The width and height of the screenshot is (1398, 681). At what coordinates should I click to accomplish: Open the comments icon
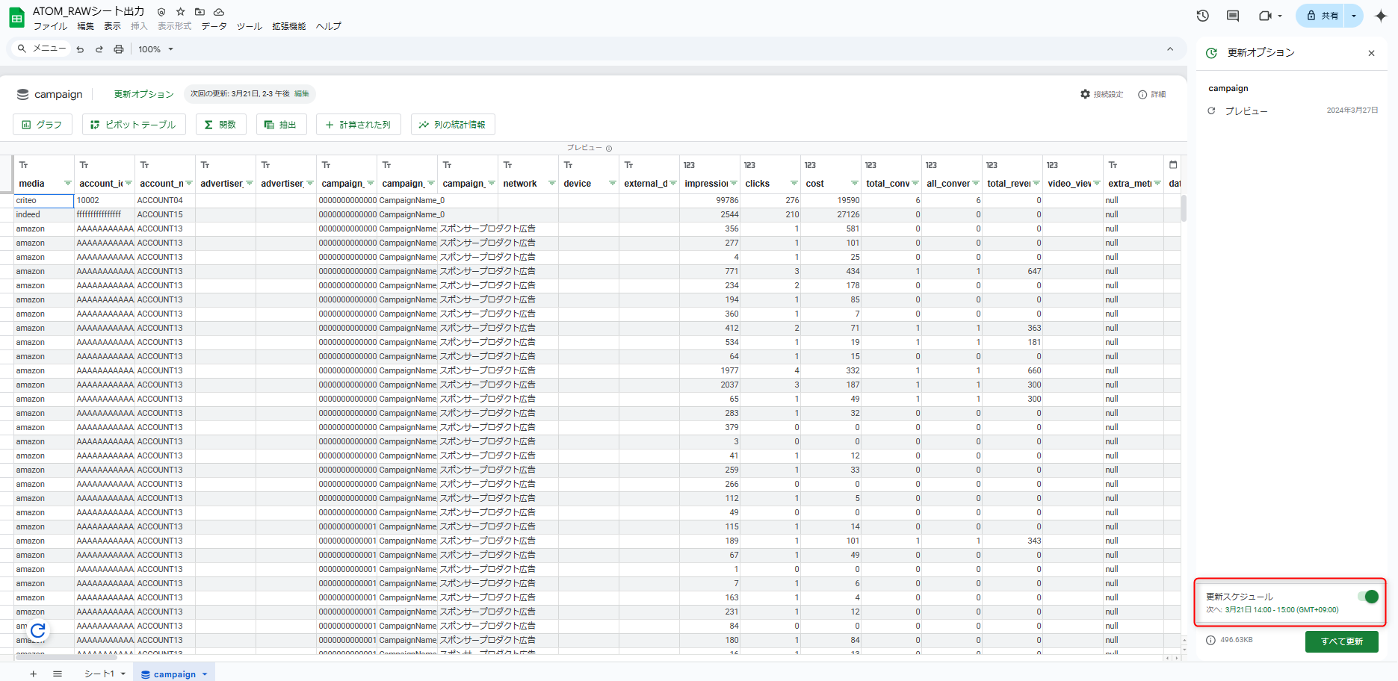[x=1233, y=16]
